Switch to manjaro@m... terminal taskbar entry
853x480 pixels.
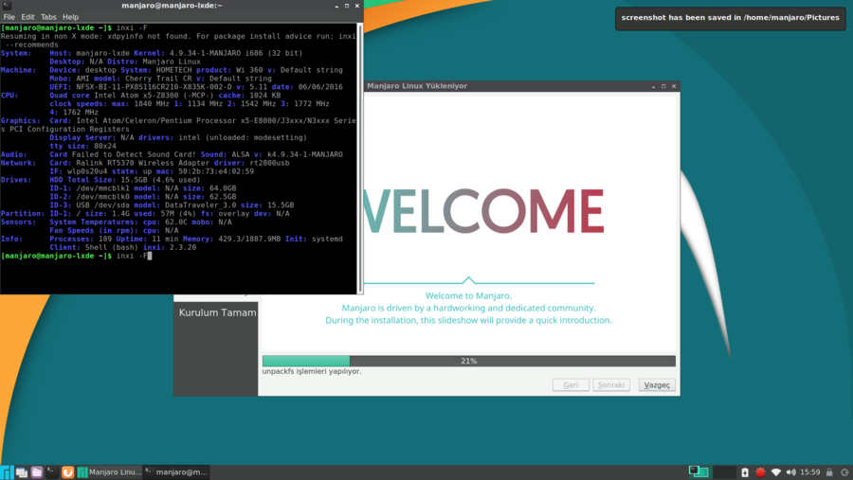coord(176,472)
